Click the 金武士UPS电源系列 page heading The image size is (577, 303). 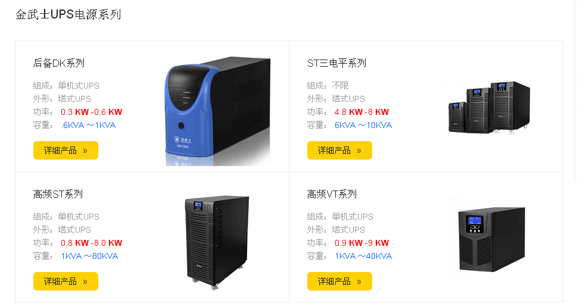coord(68,14)
